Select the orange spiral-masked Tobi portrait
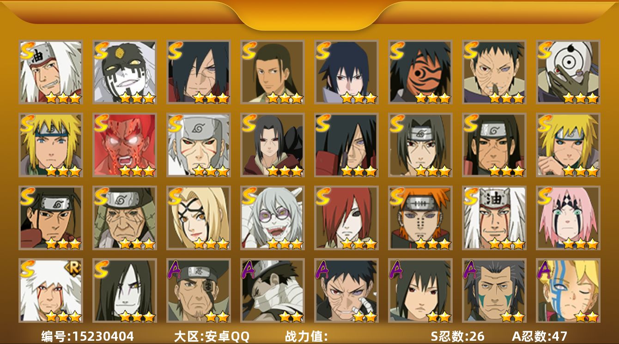Viewport: 619px width, 344px height. coord(420,72)
